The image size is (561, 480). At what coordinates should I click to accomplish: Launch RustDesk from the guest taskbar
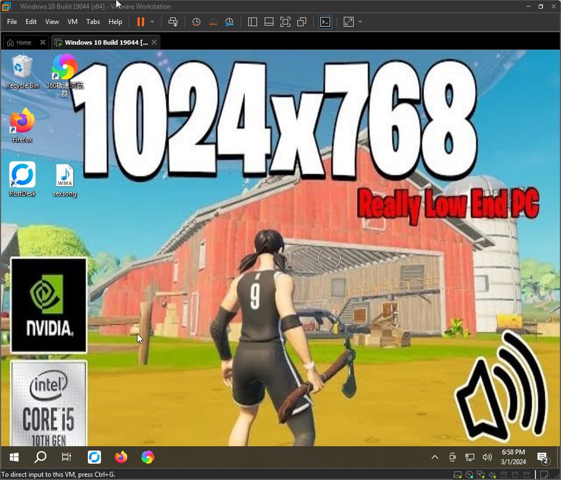94,457
